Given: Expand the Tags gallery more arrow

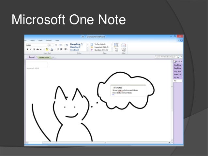Looking at the screenshot, I should click(112, 50).
